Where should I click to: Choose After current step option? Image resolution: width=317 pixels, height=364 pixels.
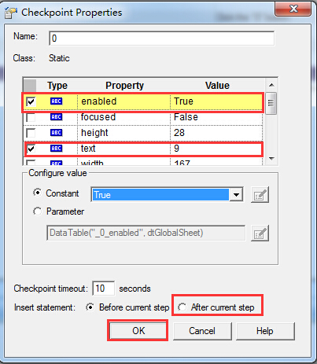182,307
